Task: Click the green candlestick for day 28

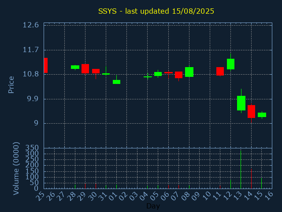Action: click(x=75, y=67)
